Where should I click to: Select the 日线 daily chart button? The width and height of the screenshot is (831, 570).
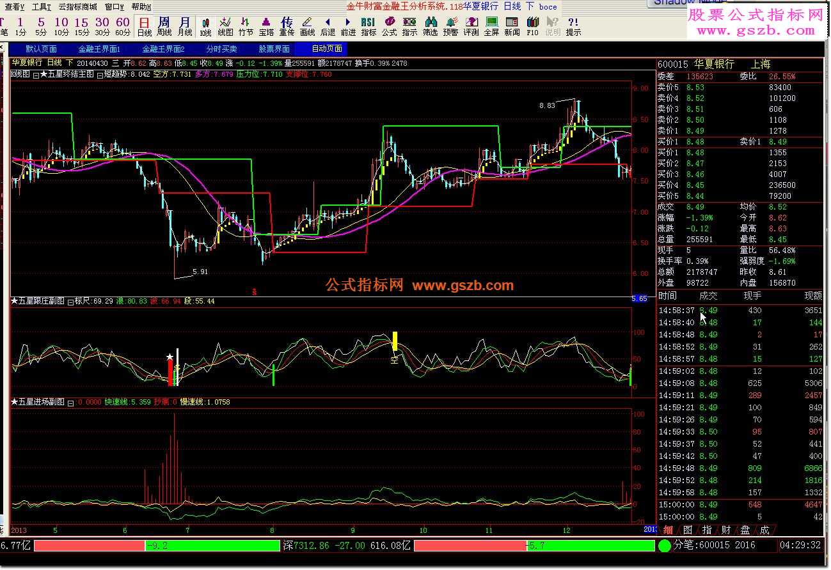click(145, 26)
